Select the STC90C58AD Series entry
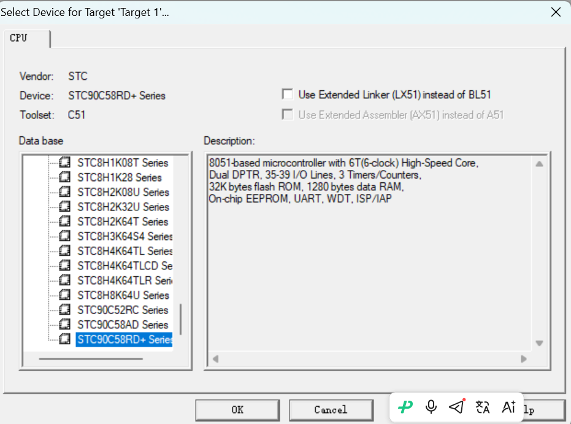 click(123, 325)
